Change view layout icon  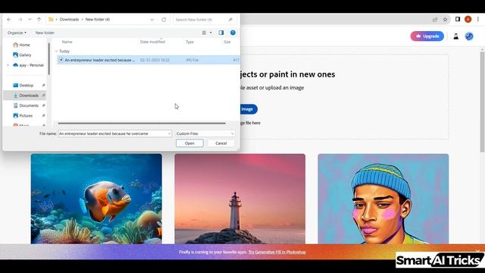coord(204,33)
